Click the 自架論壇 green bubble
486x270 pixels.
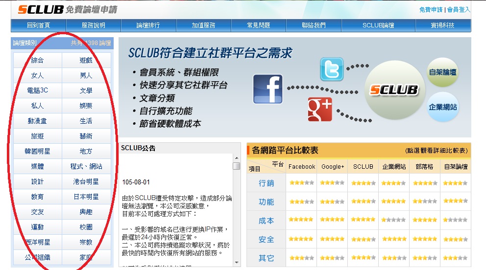point(442,72)
